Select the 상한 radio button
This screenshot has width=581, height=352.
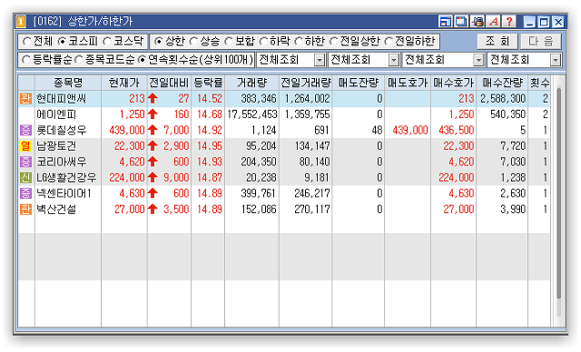point(159,42)
